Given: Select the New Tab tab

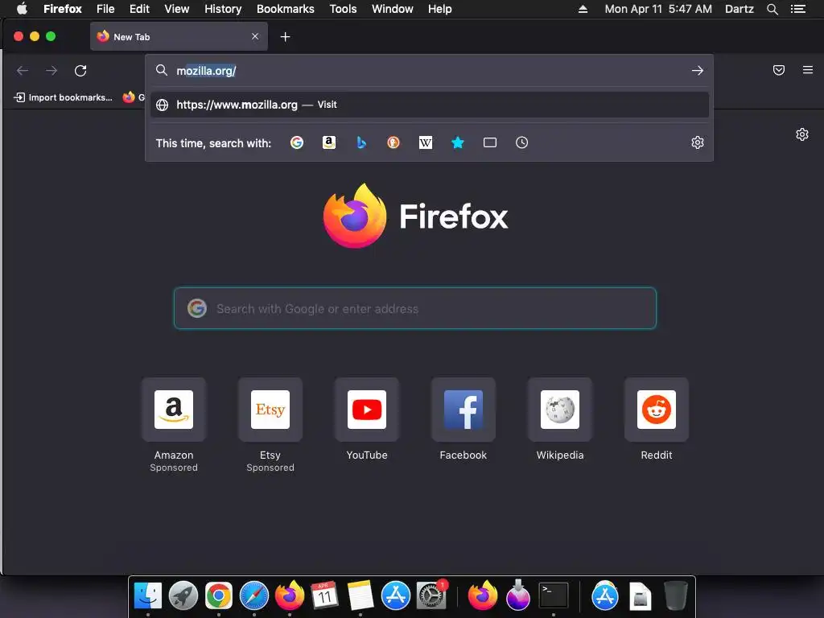Looking at the screenshot, I should [x=179, y=36].
